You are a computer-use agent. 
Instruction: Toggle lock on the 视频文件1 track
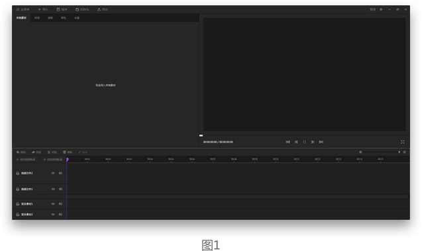pyautogui.click(x=18, y=190)
